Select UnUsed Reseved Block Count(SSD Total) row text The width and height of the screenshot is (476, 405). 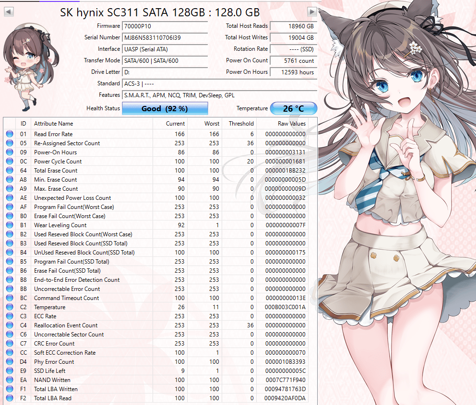point(84,252)
